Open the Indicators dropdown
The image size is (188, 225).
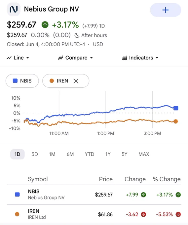140,58
